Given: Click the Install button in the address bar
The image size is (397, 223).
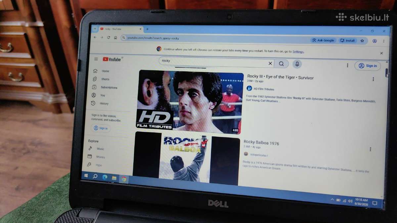Looking at the screenshot, I should click(x=348, y=41).
